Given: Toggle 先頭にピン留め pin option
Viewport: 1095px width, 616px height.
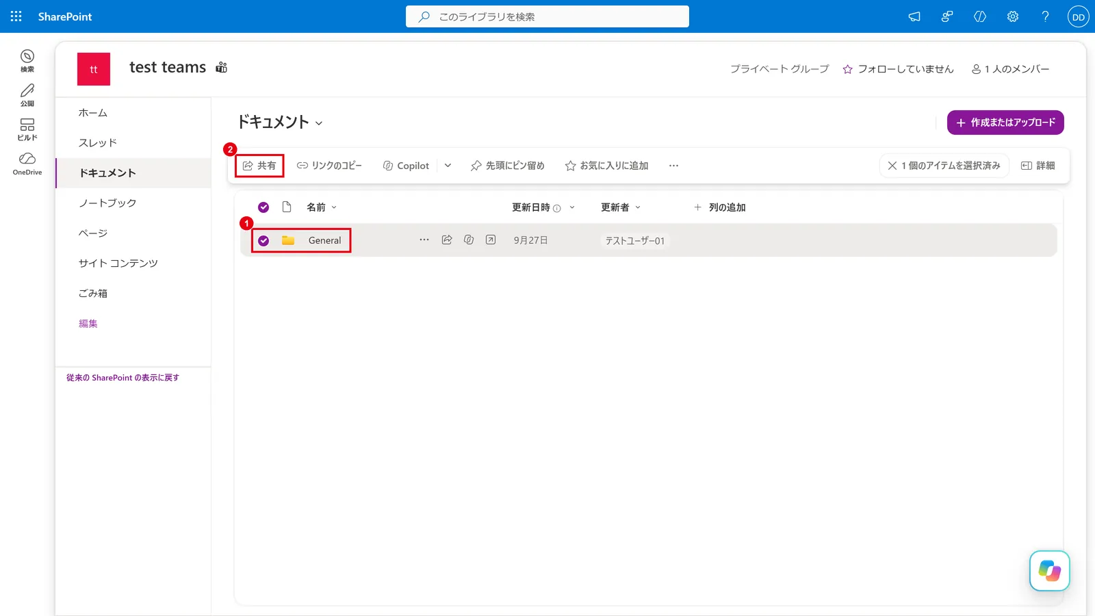Looking at the screenshot, I should pos(508,166).
